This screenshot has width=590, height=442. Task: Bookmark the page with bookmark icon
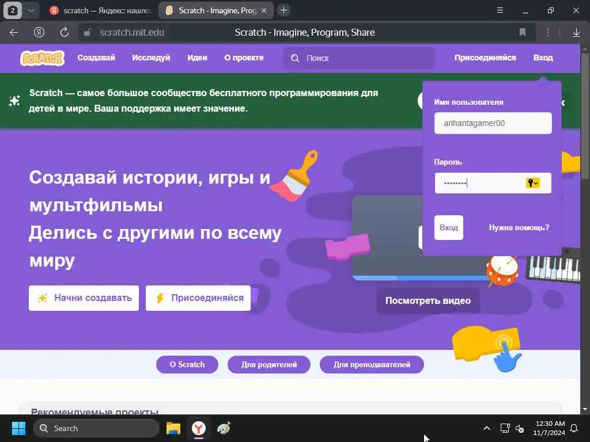[522, 33]
